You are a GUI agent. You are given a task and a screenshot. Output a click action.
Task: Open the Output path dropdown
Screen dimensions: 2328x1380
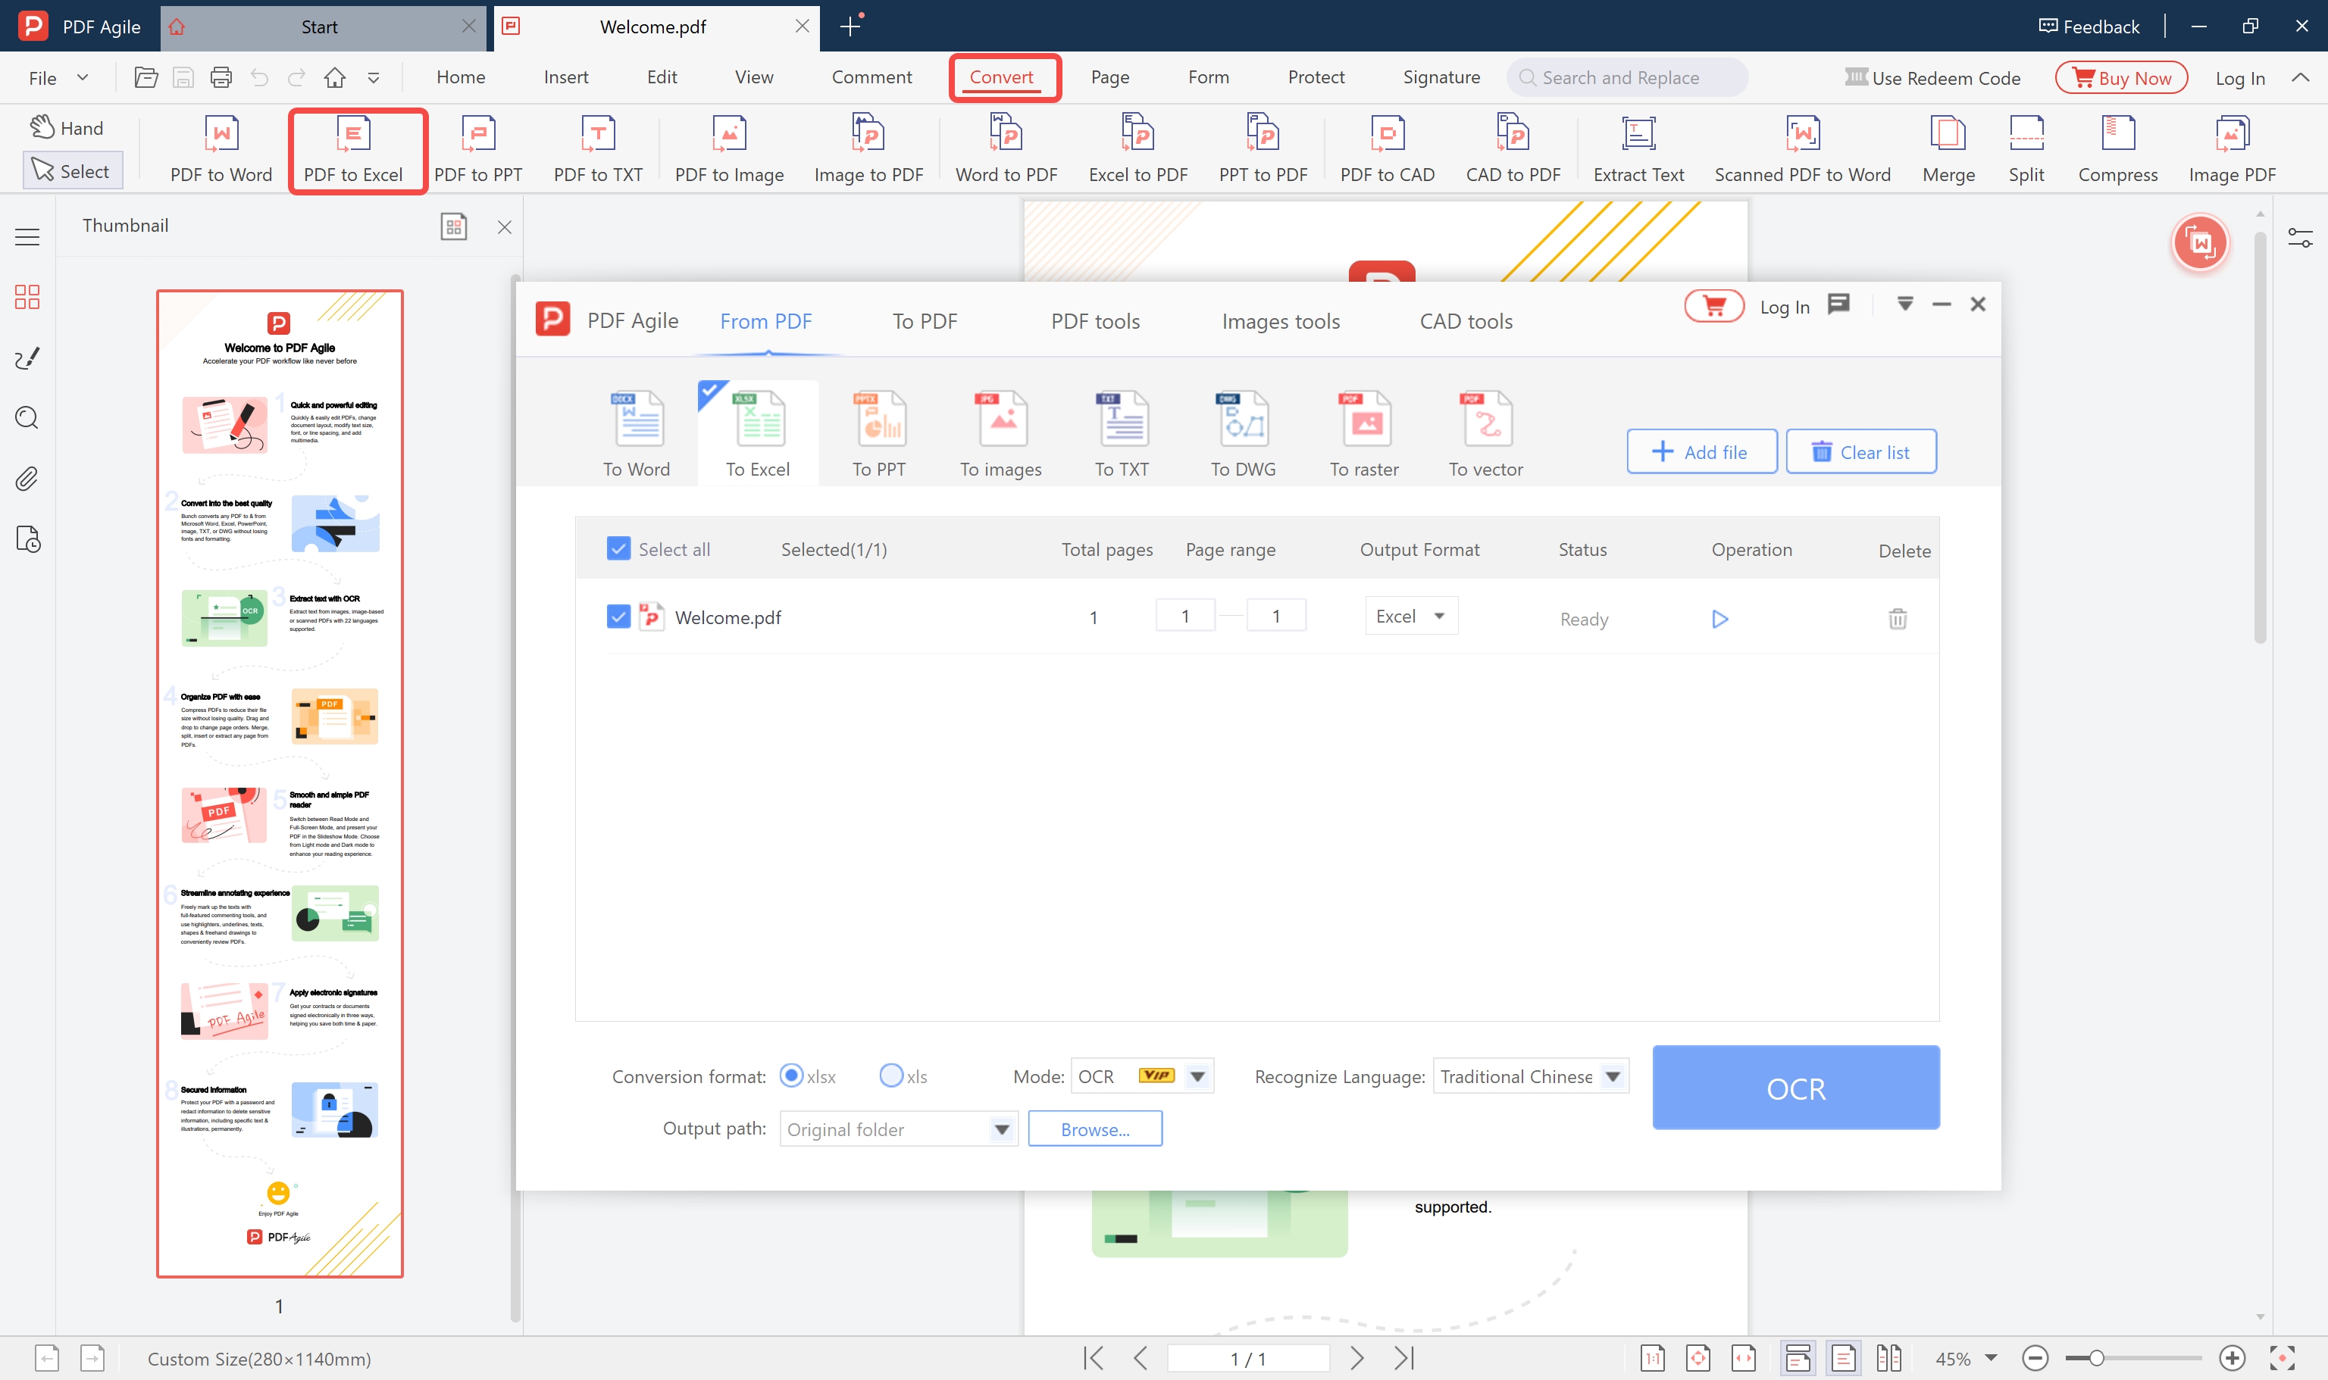click(x=1002, y=1129)
